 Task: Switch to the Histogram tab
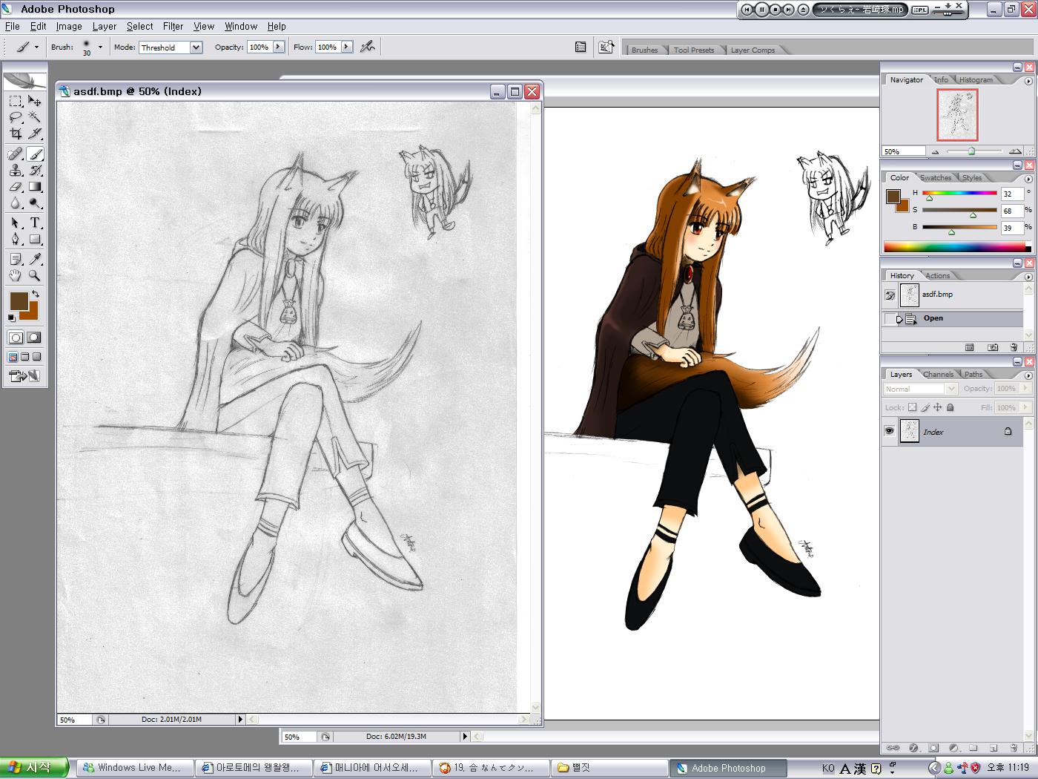click(x=976, y=79)
